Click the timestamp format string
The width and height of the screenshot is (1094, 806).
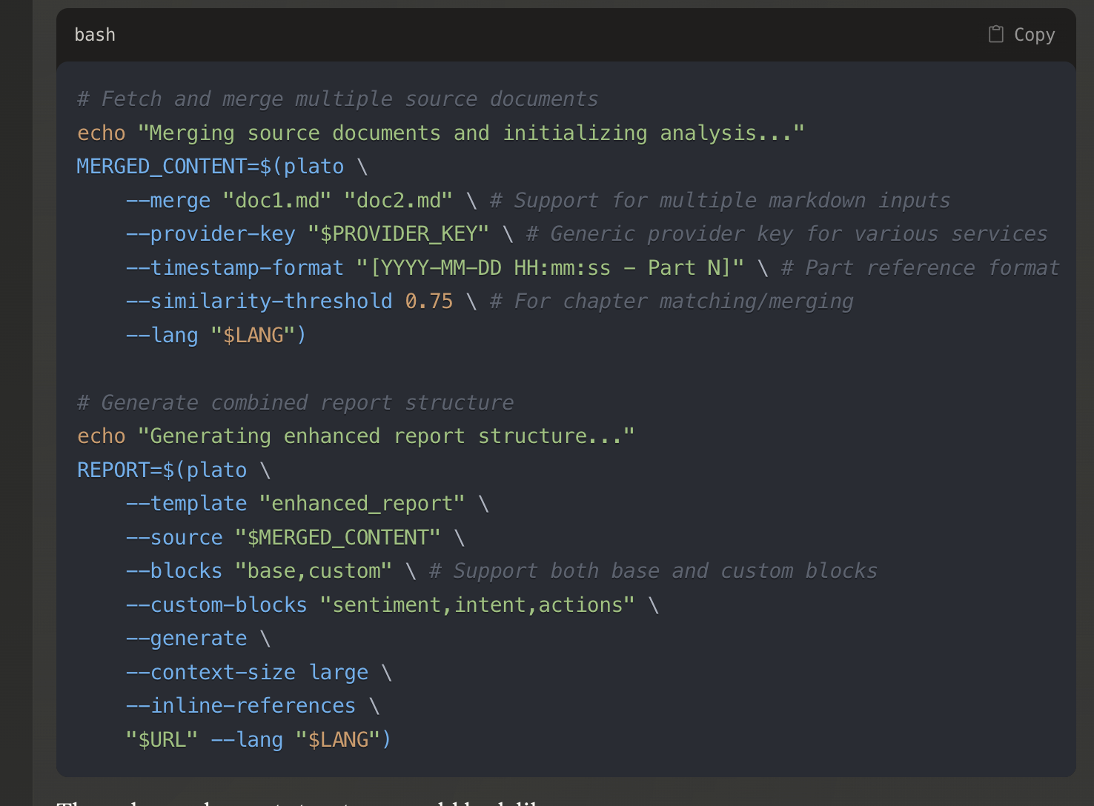point(552,267)
